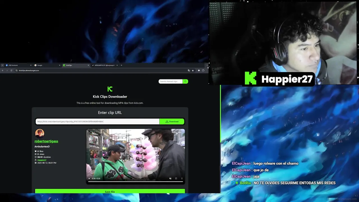This screenshot has height=202, width=359.
Task: Click the BotRix chat username
Action: coord(245,183)
